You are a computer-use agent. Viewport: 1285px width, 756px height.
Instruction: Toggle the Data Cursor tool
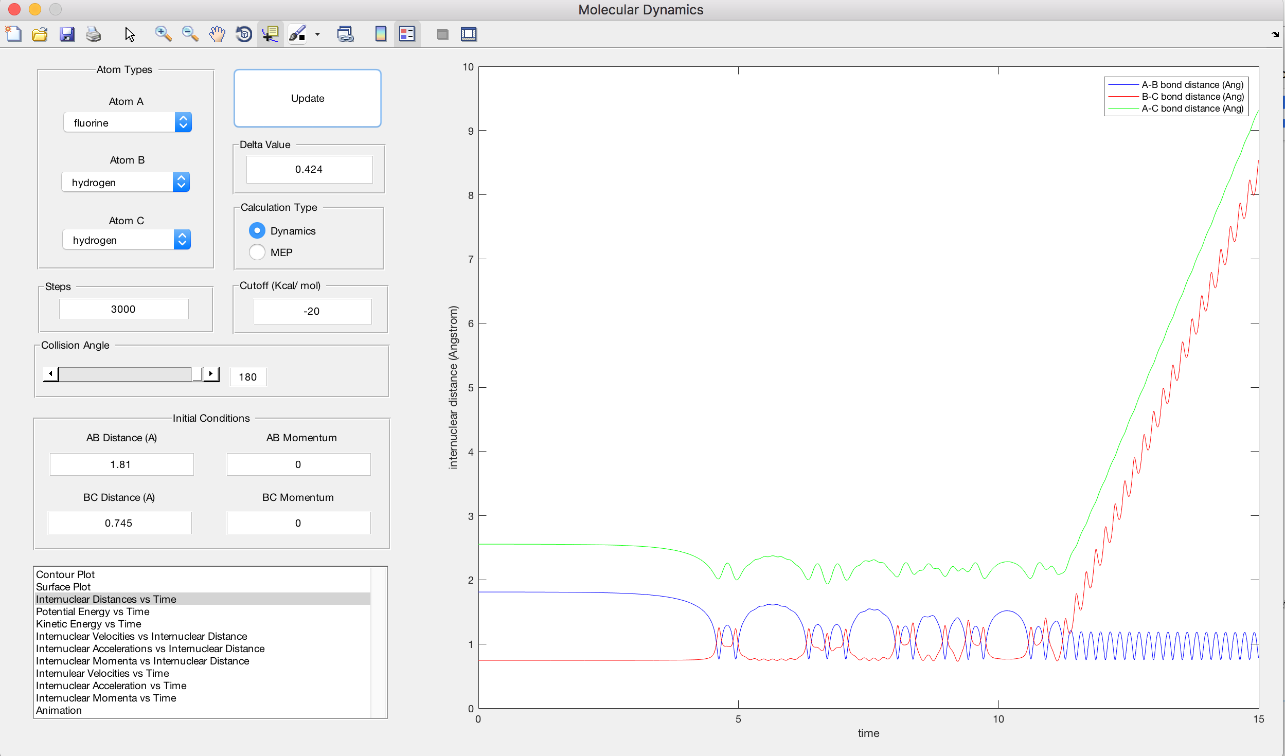pos(271,34)
